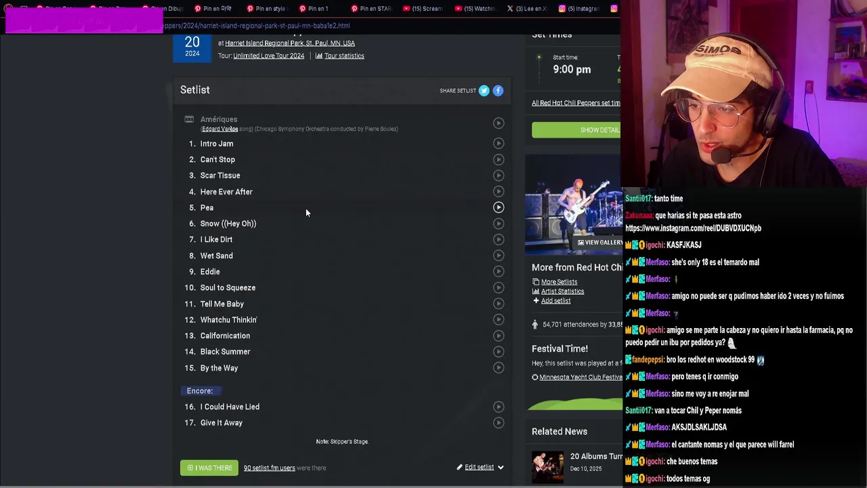Play Californication track icon
867x488 pixels.
click(499, 335)
